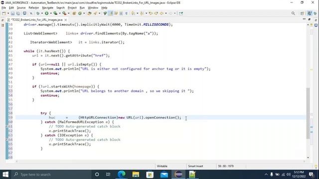319x179 pixels.
Task: Switch to the Java perspective
Action: [x=310, y=13]
